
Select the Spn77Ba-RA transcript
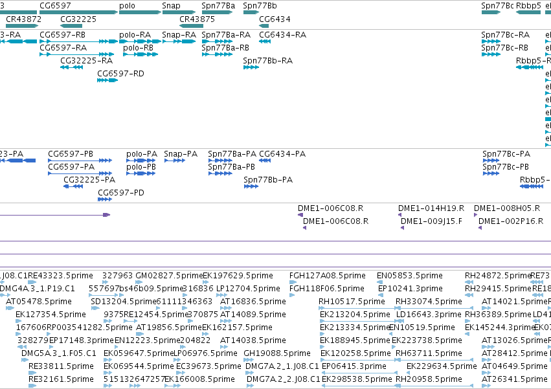point(217,41)
